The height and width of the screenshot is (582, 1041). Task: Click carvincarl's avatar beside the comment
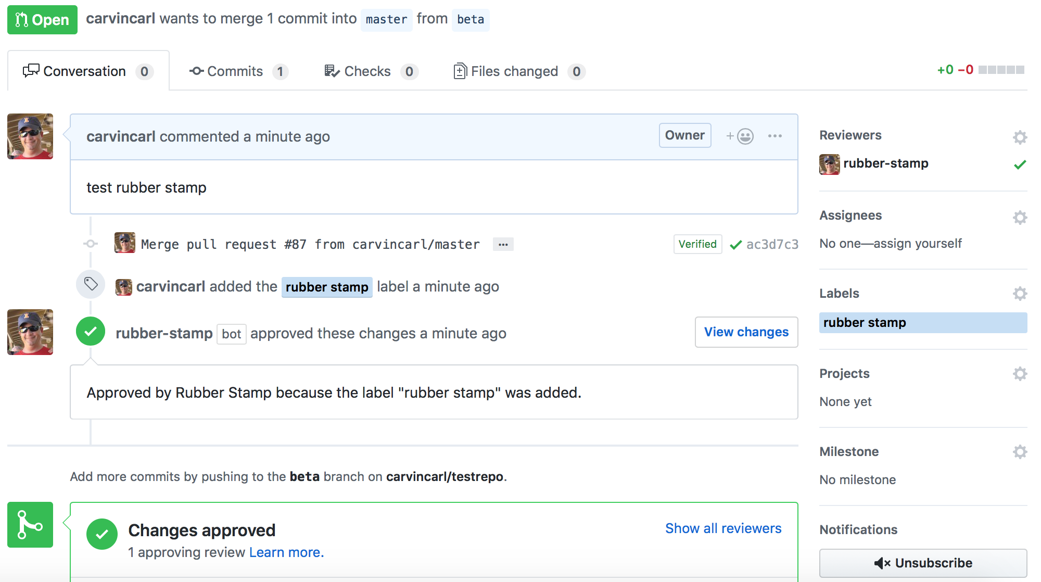pyautogui.click(x=30, y=136)
